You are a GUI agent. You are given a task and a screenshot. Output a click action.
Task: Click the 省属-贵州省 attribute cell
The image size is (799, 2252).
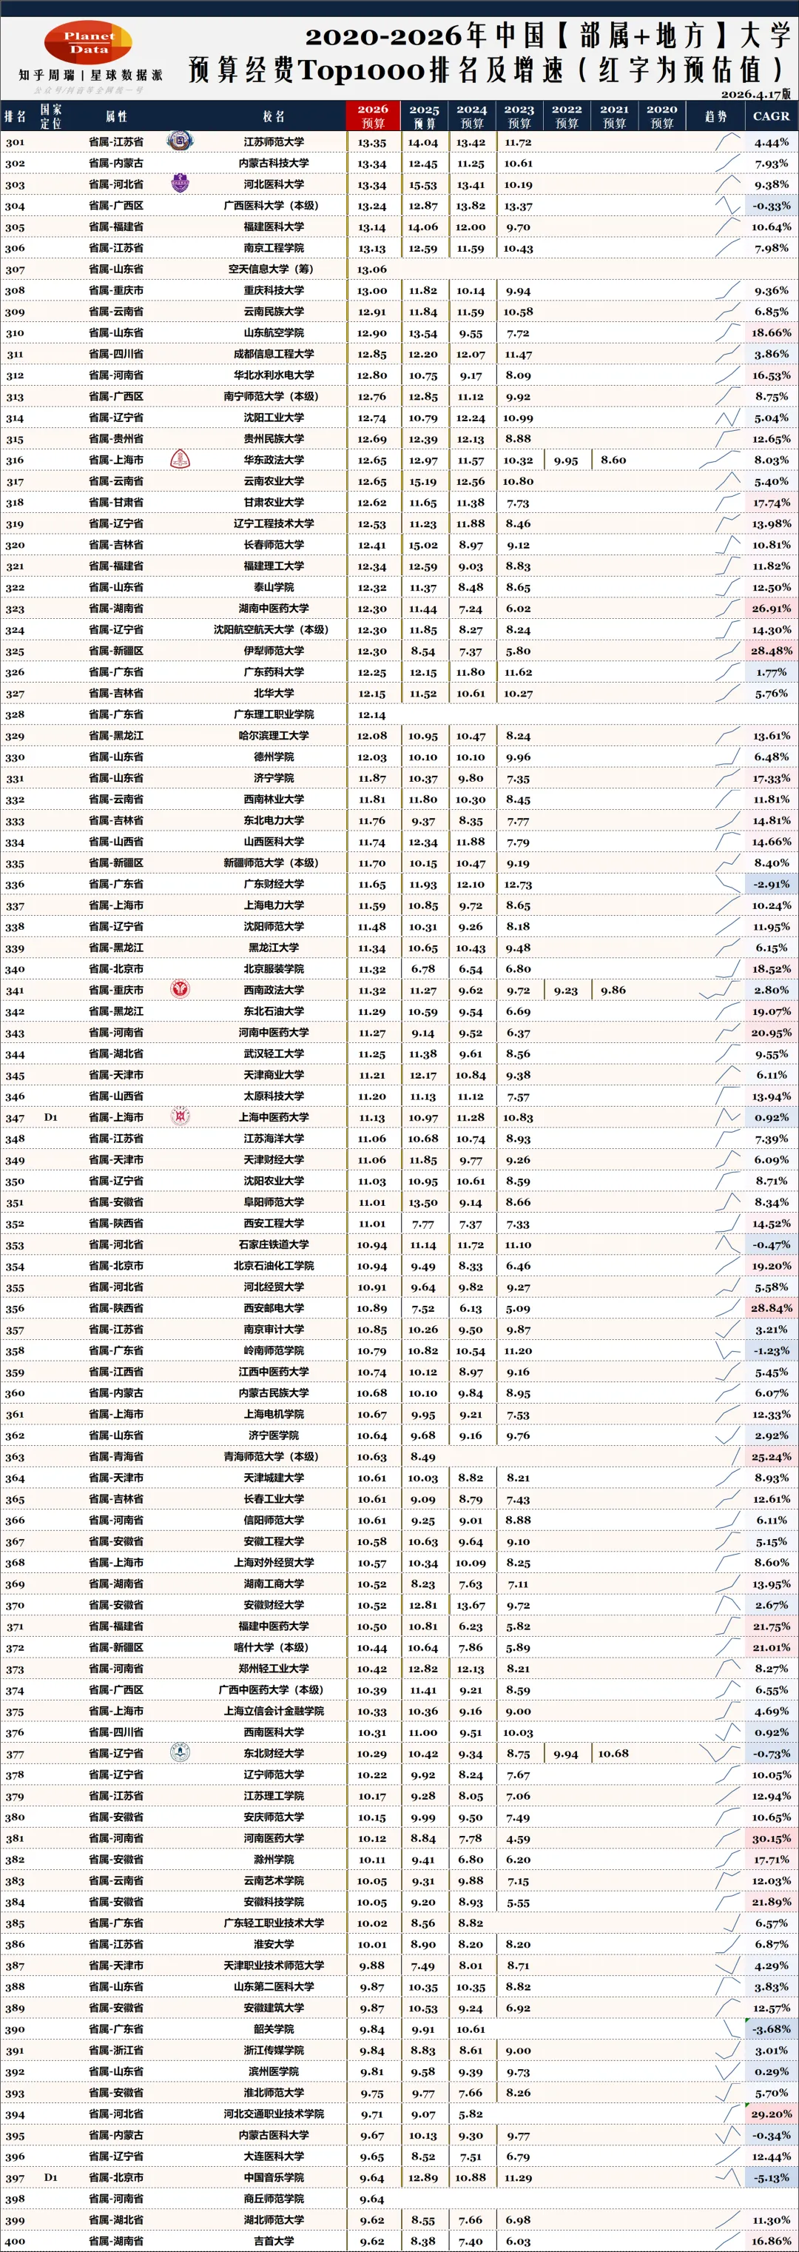pyautogui.click(x=116, y=438)
